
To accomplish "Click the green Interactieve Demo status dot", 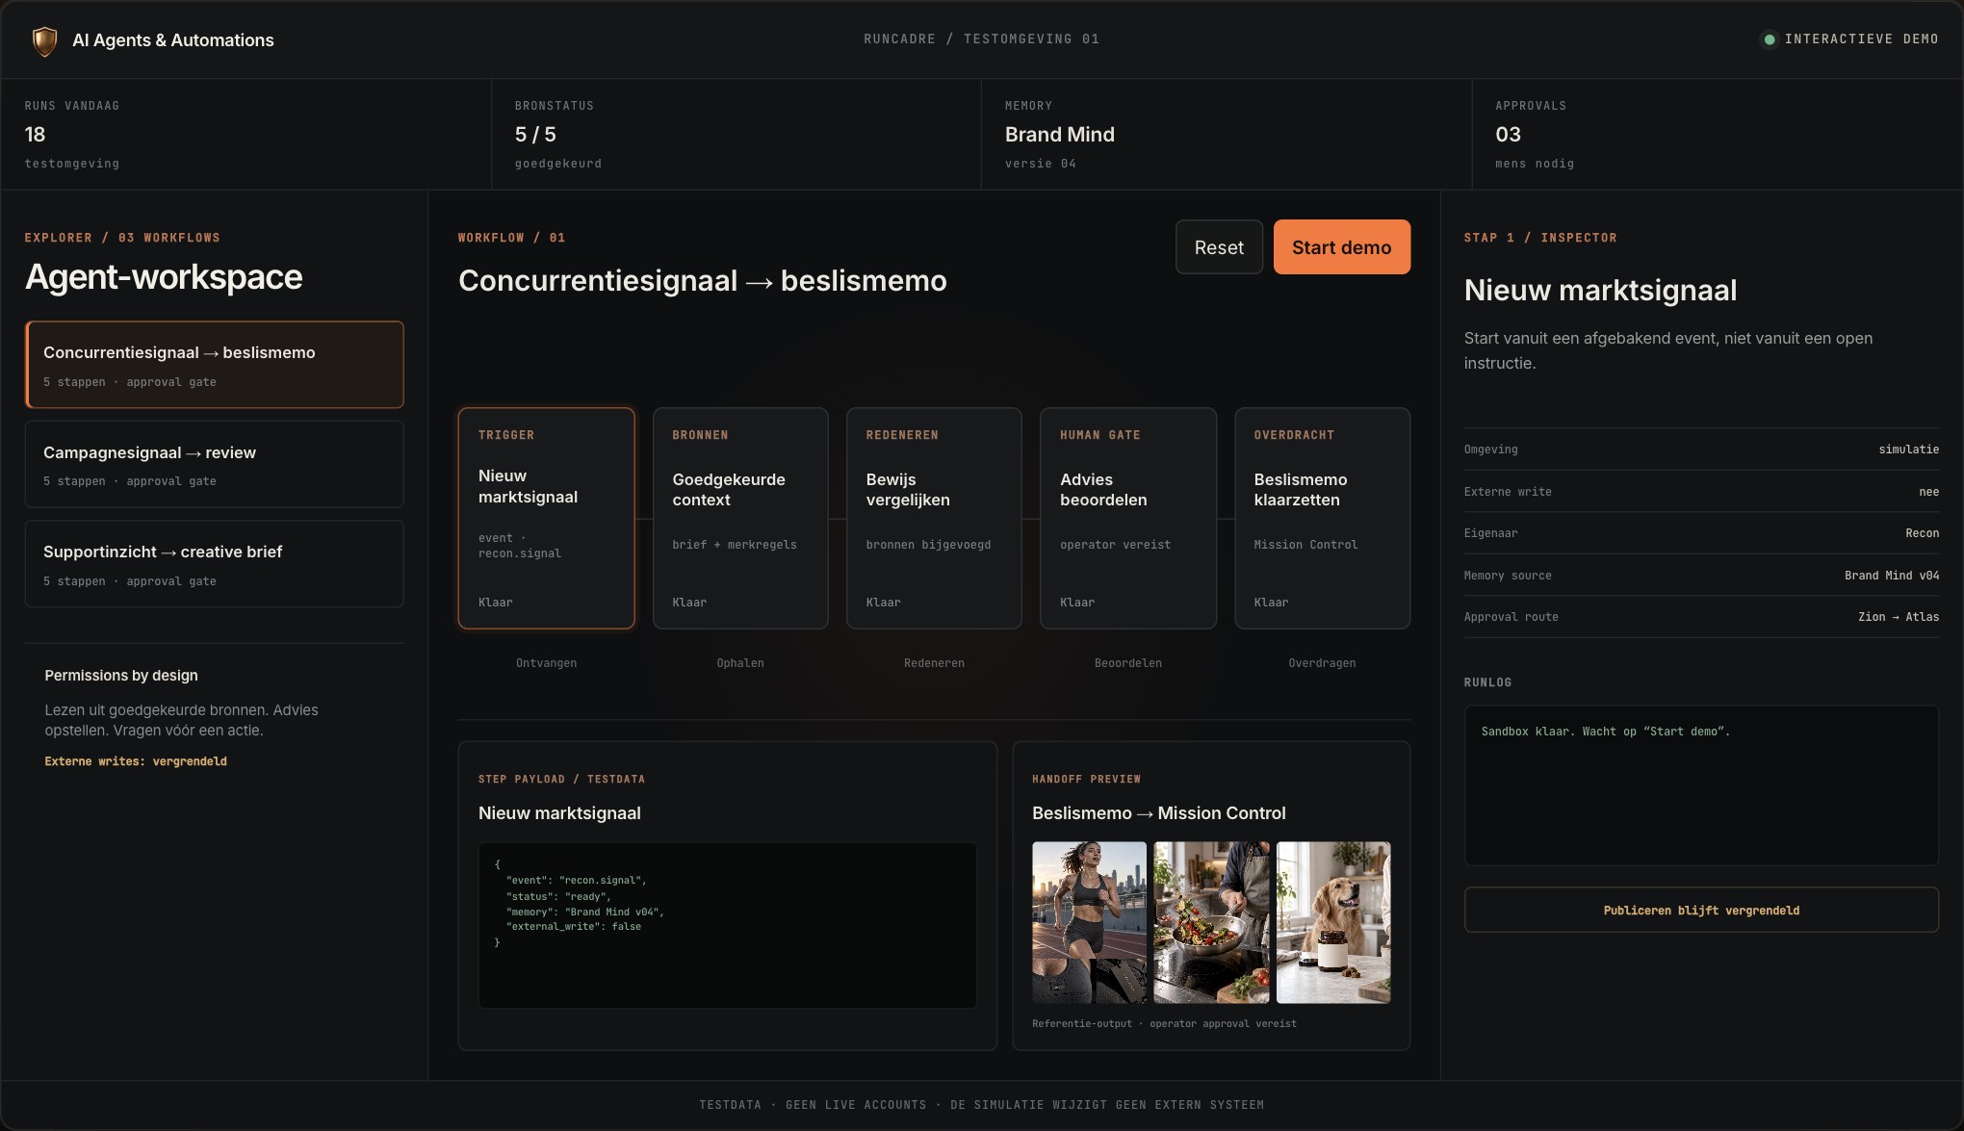I will [x=1769, y=39].
